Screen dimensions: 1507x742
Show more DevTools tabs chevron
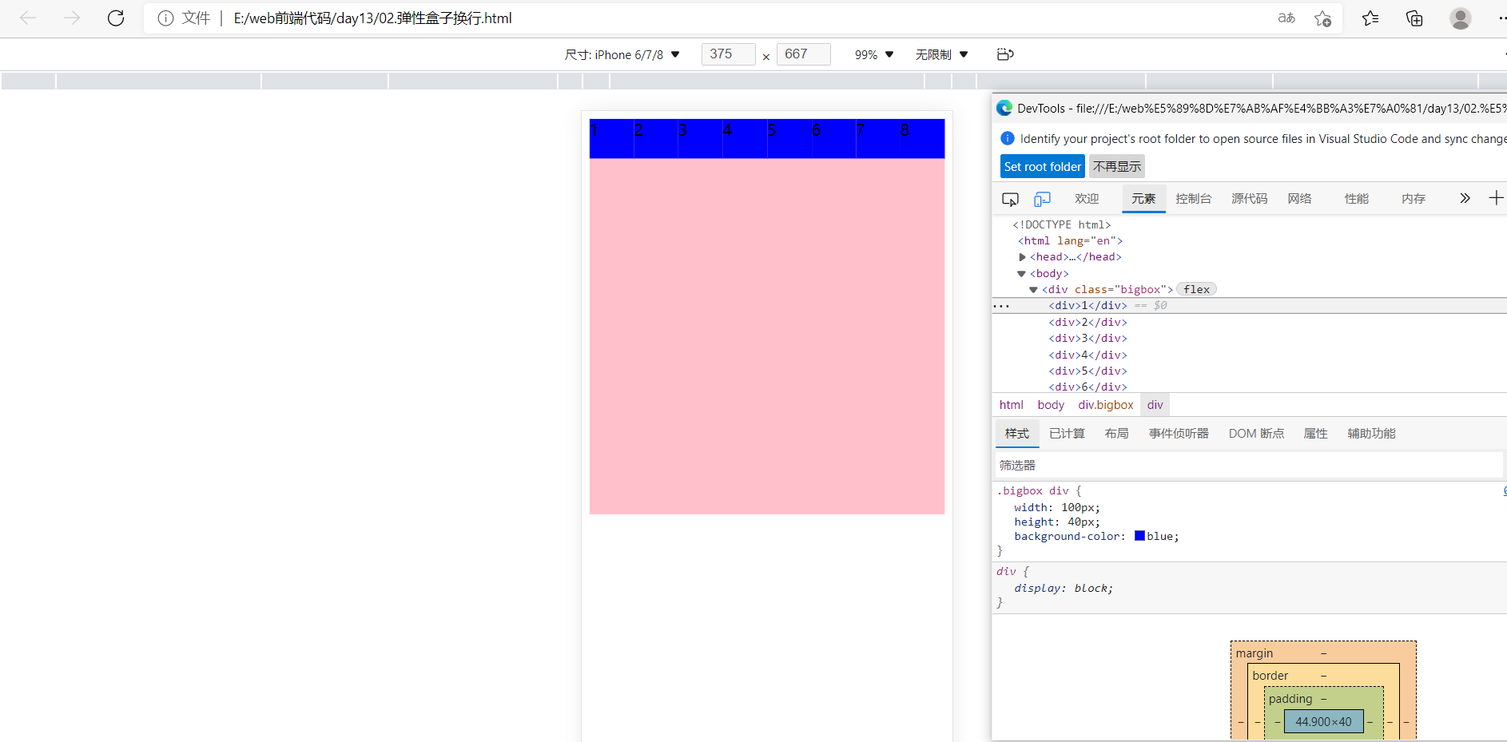click(x=1465, y=198)
